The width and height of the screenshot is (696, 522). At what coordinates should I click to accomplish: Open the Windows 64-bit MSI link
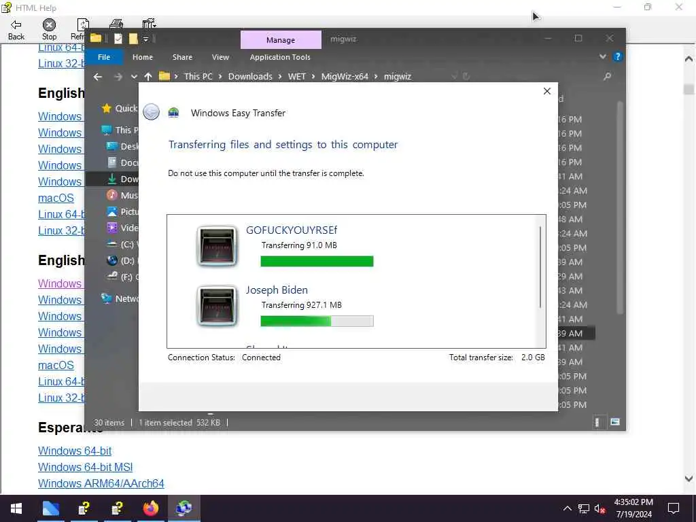tap(85, 467)
